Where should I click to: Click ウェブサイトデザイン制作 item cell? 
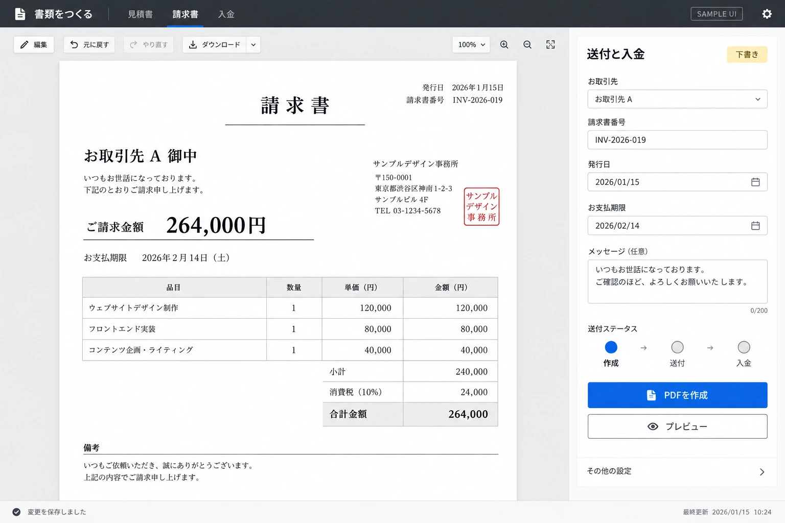tap(174, 308)
